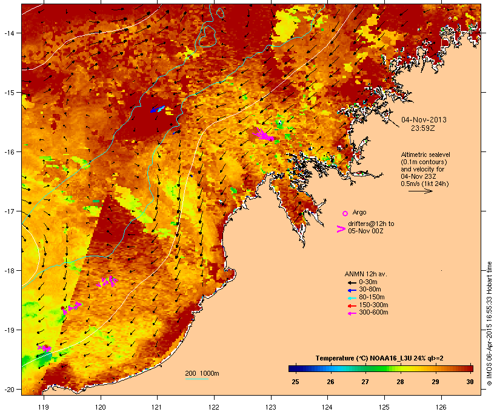
Task: Click the longitude axis label 123
Action: (271, 407)
